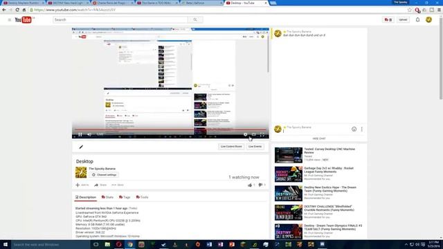The height and width of the screenshot is (249, 443).
Task: Bookmark this page with star icon
Action: (409, 10)
